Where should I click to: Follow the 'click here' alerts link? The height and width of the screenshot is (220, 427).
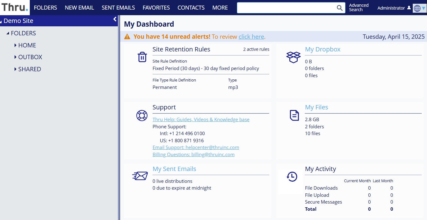(x=251, y=37)
